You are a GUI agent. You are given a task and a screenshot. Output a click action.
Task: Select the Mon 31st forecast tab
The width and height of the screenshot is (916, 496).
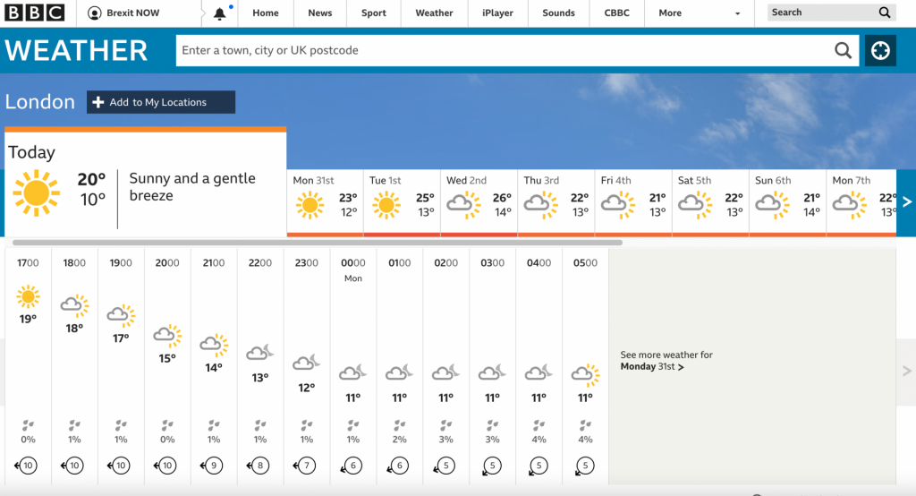coord(325,203)
